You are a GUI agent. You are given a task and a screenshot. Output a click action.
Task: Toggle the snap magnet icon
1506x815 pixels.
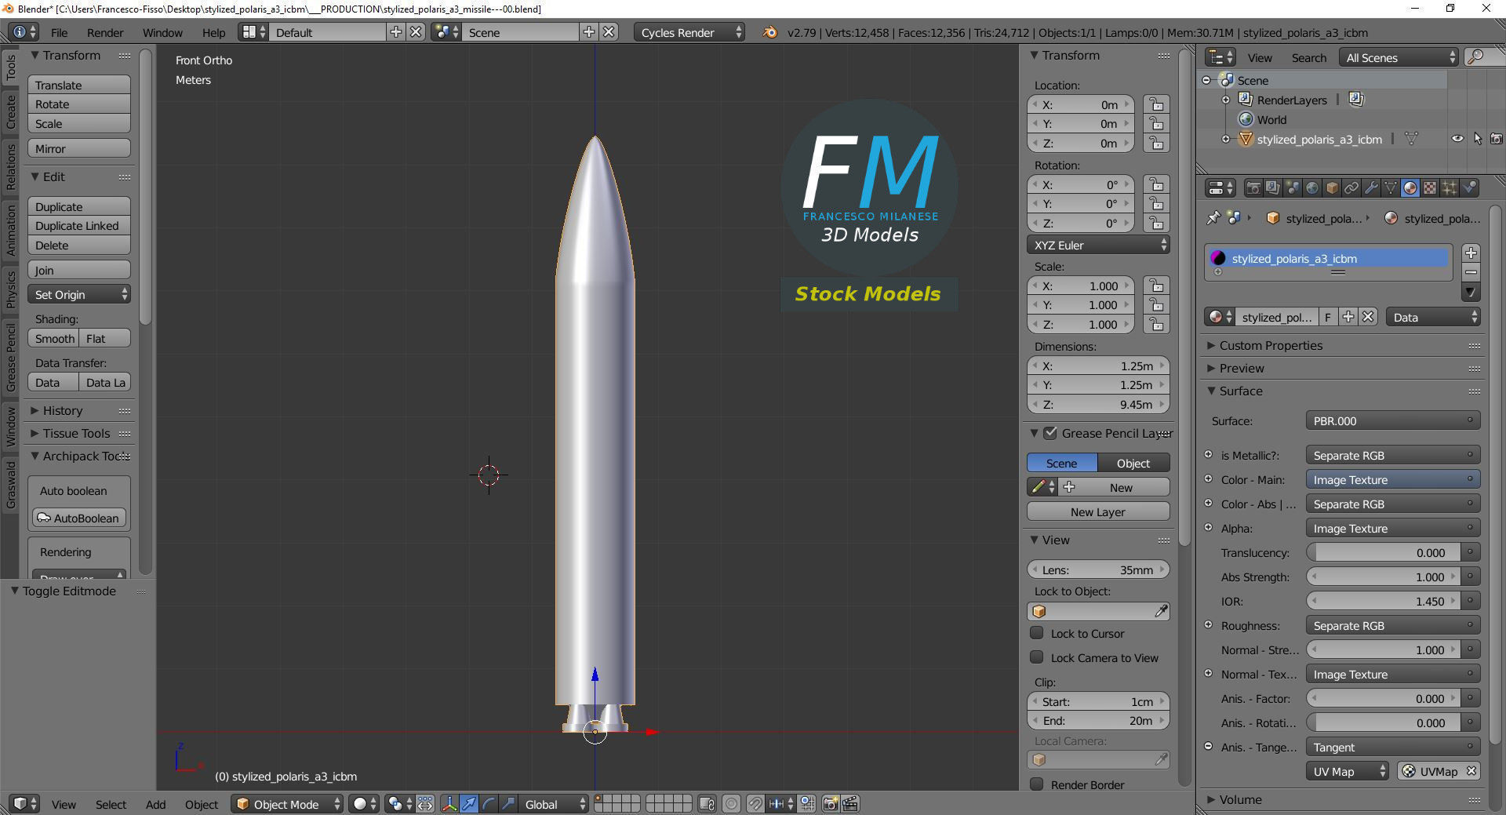(x=755, y=804)
